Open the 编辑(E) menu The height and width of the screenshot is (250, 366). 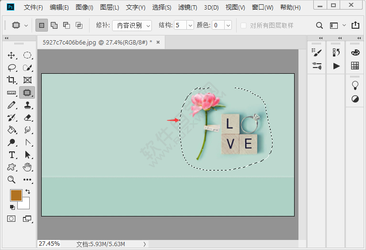click(59, 8)
